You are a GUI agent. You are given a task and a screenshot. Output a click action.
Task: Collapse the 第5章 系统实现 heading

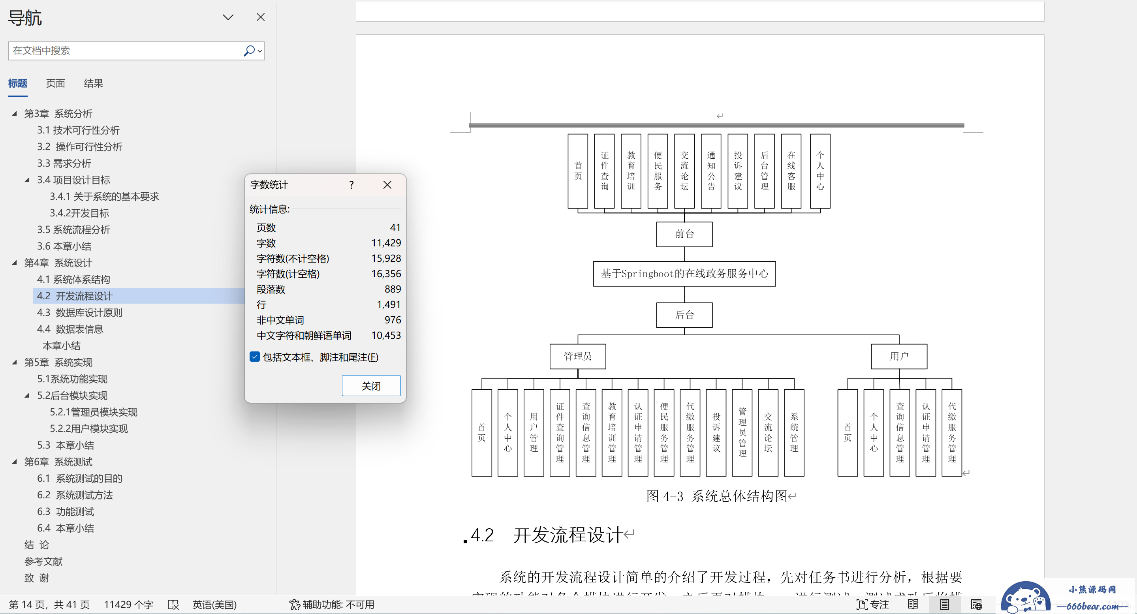[14, 362]
